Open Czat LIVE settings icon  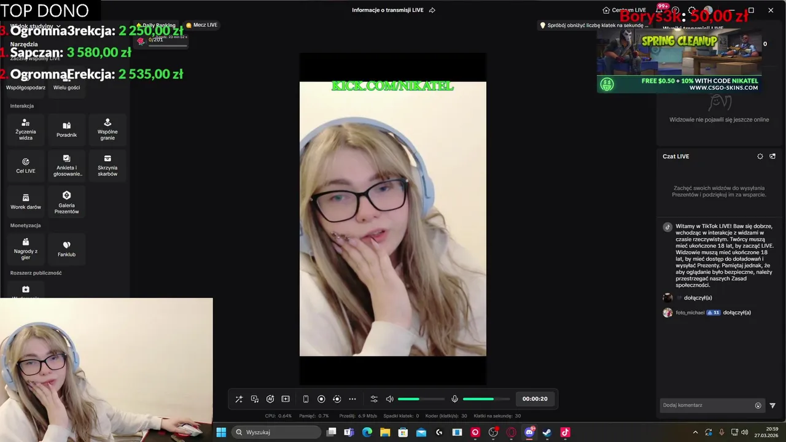tap(760, 157)
